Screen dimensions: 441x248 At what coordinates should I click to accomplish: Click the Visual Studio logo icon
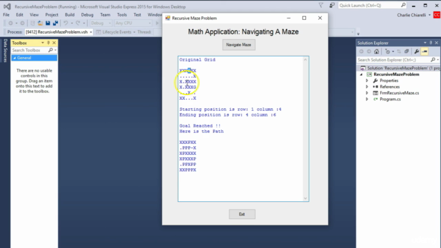point(8,6)
